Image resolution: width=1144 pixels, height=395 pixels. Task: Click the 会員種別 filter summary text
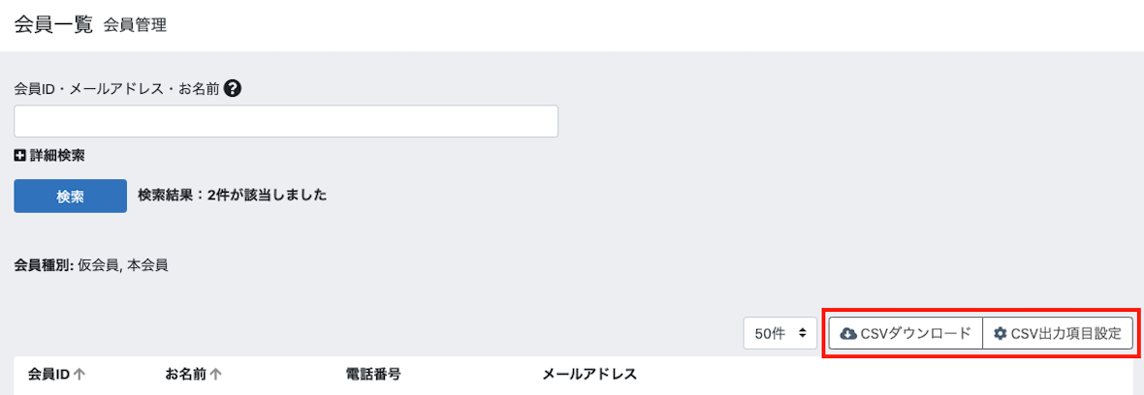point(91,265)
